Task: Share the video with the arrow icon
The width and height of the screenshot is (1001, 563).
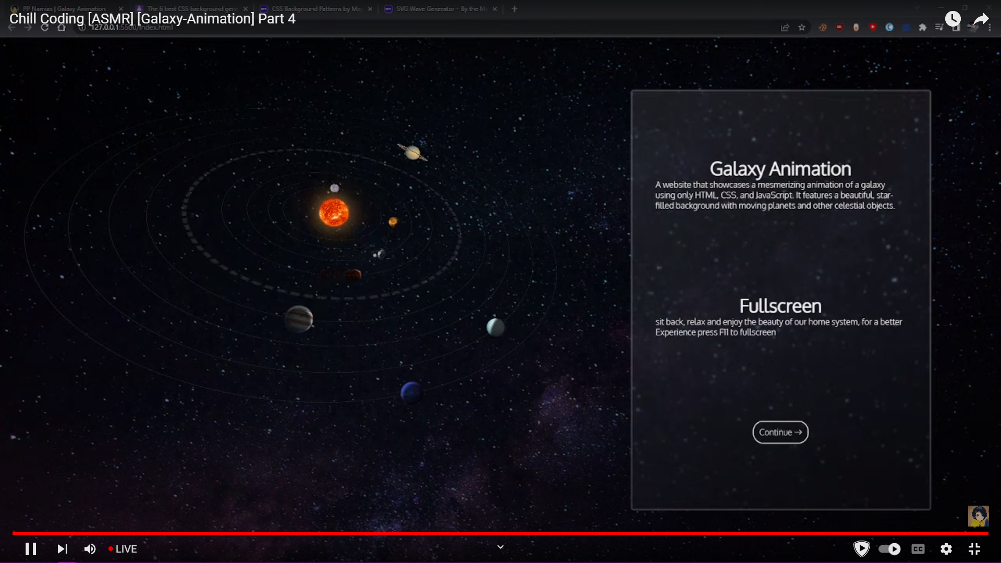Action: [981, 19]
